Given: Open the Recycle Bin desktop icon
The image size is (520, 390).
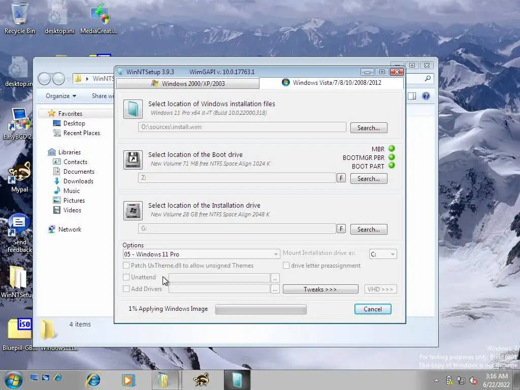Looking at the screenshot, I should click(x=19, y=18).
